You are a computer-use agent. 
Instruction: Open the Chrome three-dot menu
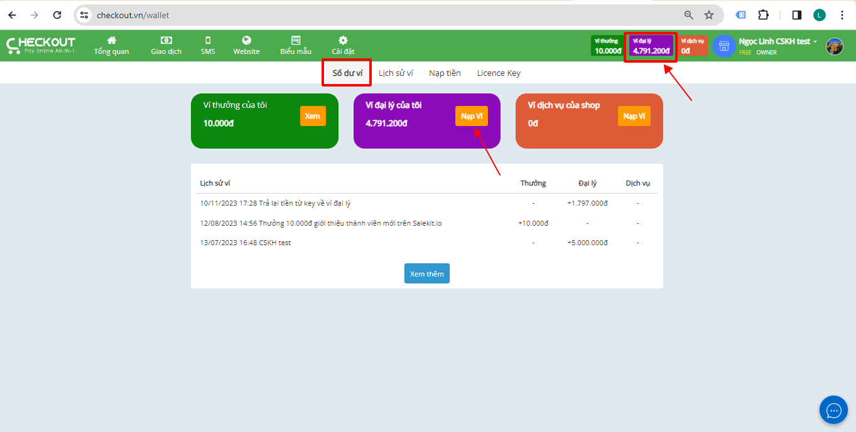pyautogui.click(x=842, y=15)
